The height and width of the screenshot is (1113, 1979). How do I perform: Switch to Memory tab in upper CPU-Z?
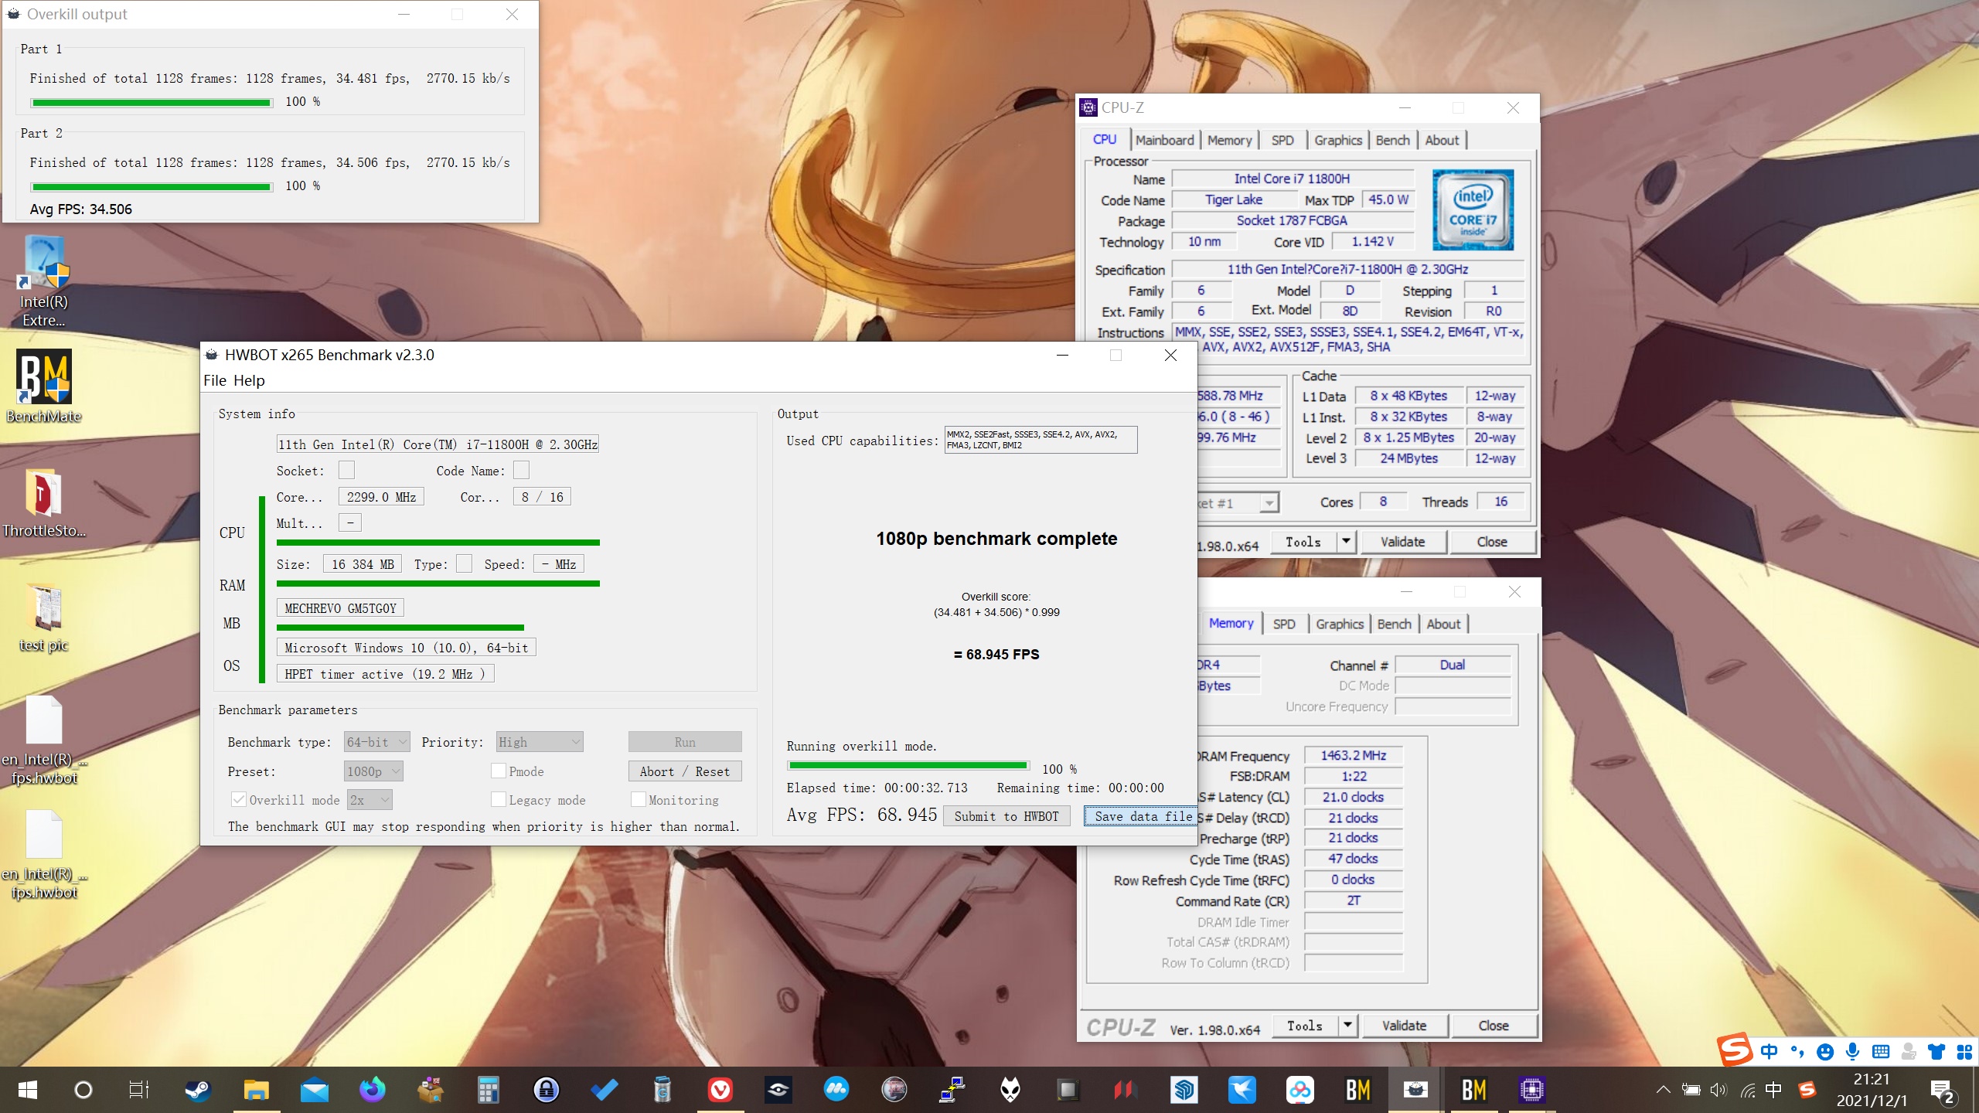click(x=1229, y=140)
